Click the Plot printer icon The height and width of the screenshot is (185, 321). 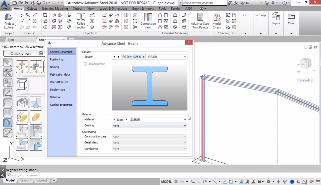[38, 3]
